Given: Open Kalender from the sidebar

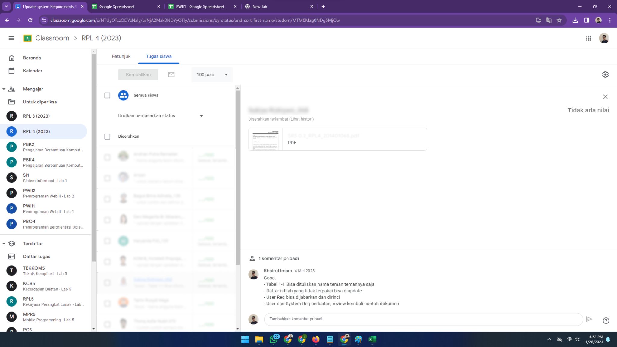Looking at the screenshot, I should (33, 71).
